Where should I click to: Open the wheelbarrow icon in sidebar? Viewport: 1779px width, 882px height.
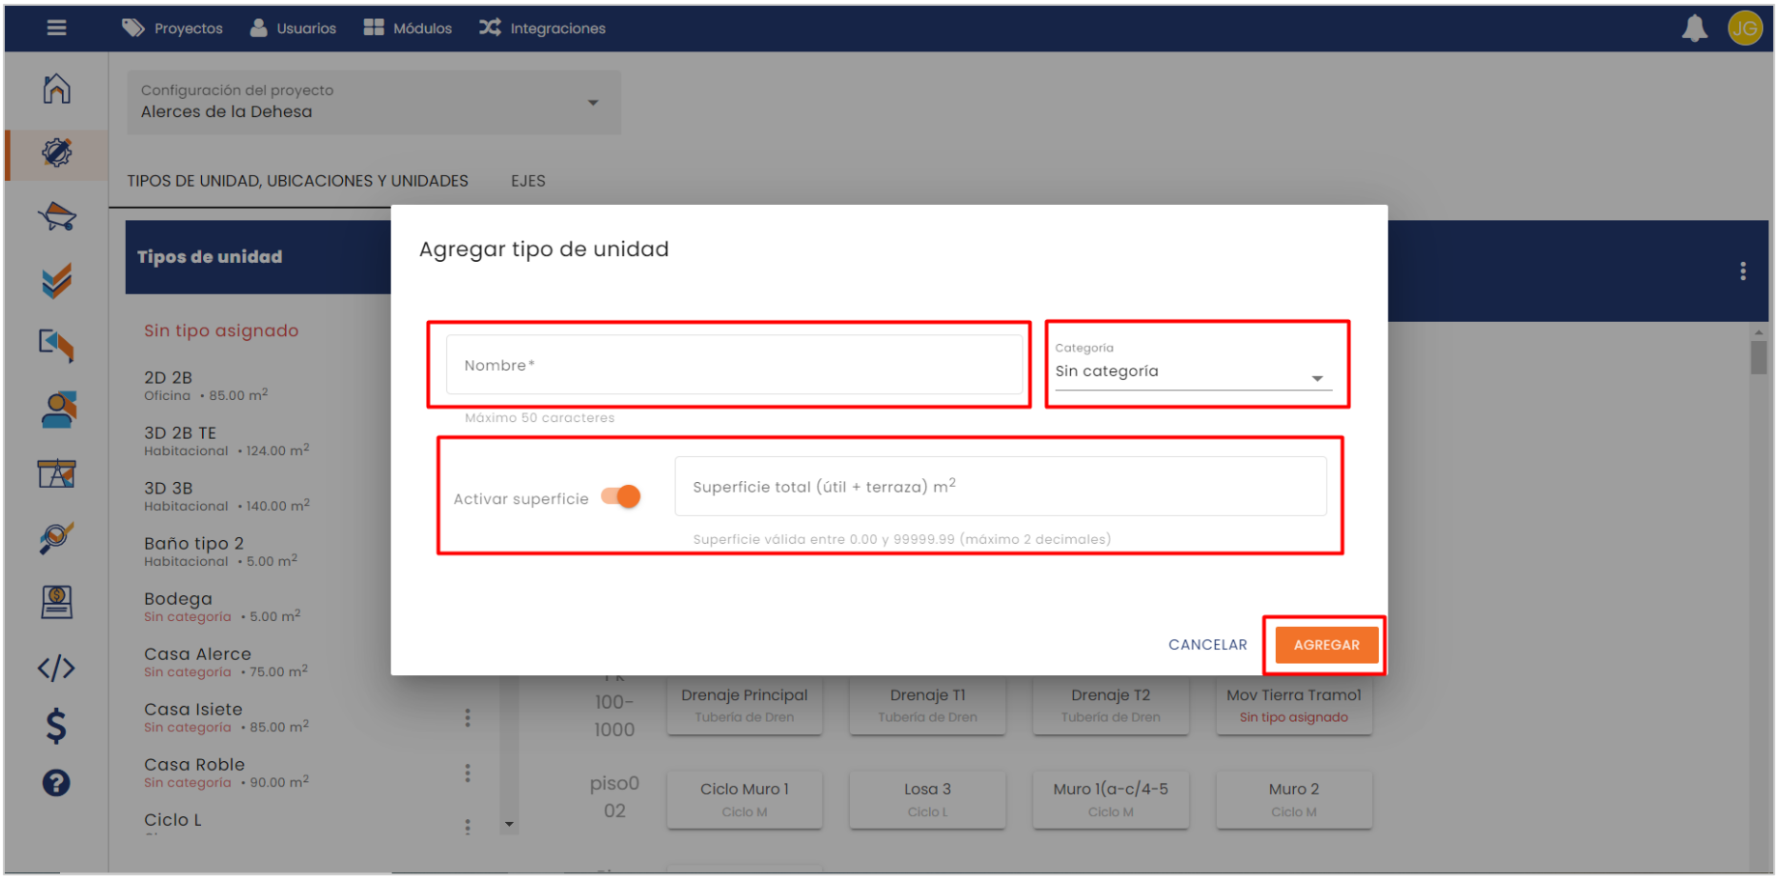[x=56, y=216]
